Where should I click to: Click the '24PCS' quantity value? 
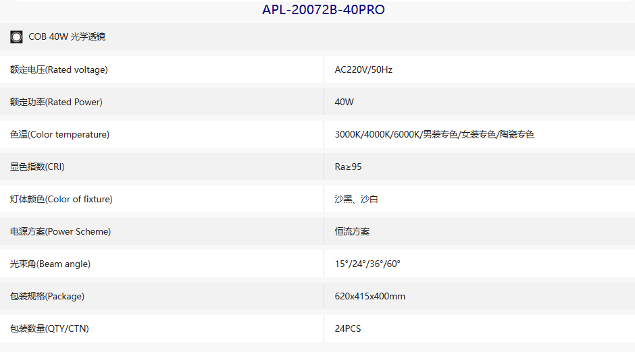(347, 328)
